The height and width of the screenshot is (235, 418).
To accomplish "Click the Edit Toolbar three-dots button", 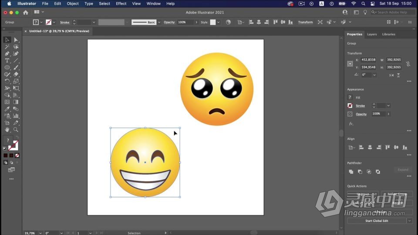I will (11, 179).
